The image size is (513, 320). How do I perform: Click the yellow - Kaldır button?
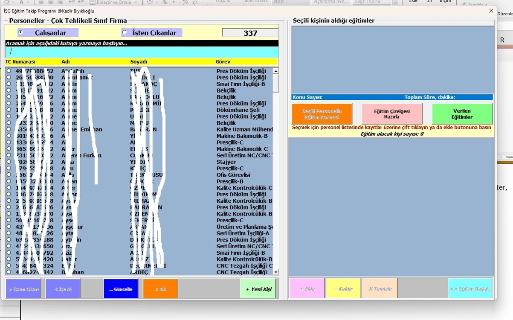coord(343,288)
